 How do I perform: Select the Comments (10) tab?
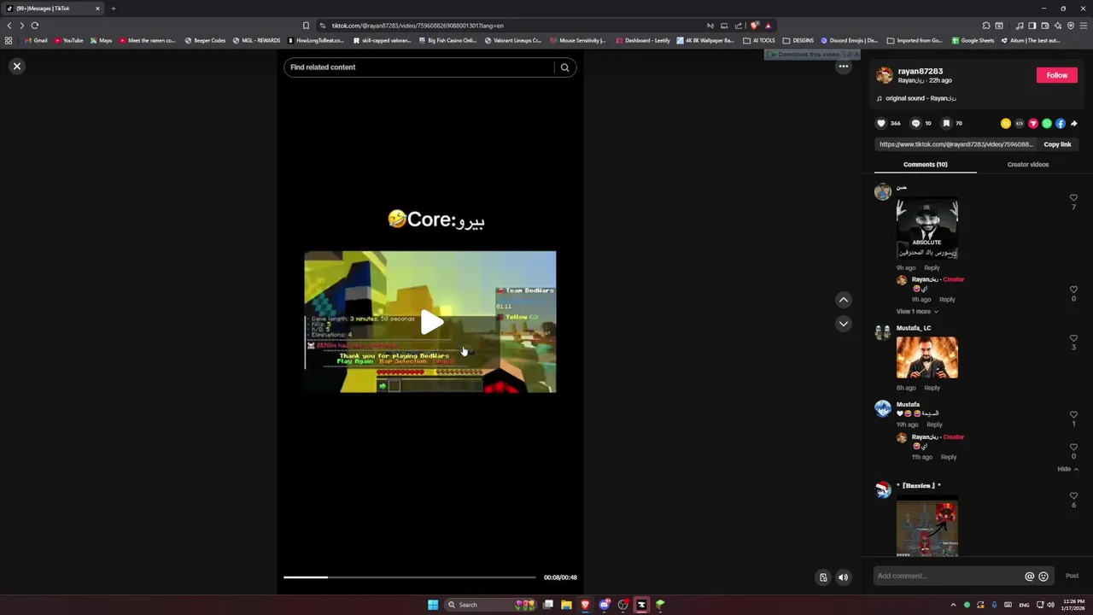(x=925, y=164)
